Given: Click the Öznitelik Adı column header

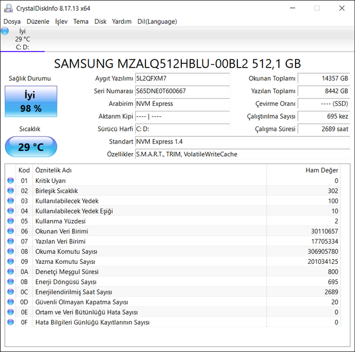Looking at the screenshot, I should (x=149, y=170).
